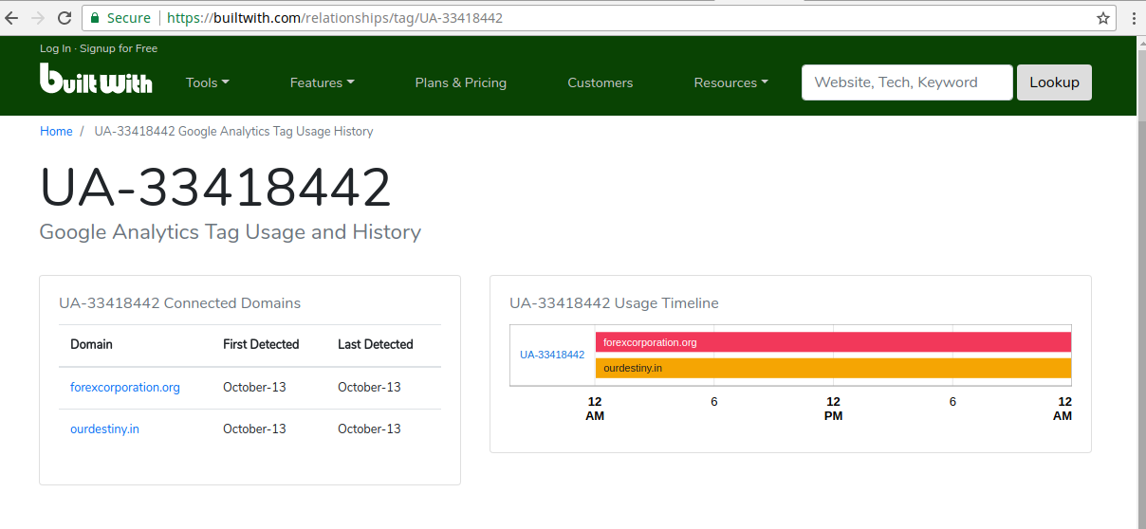Bookmark this page with the star icon
Screen dimensions: 1146x529
[1103, 18]
